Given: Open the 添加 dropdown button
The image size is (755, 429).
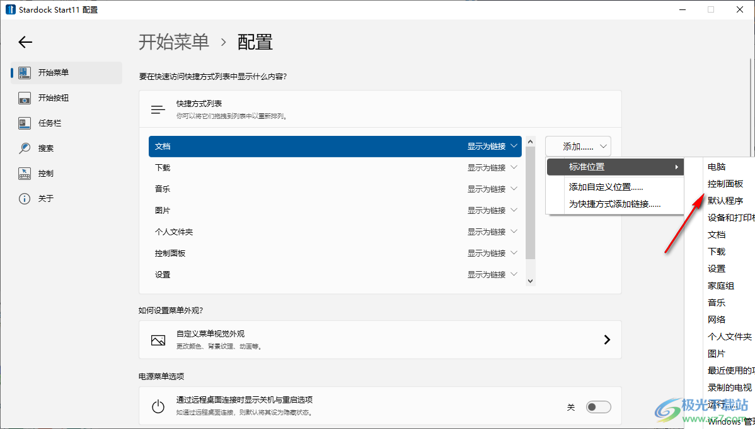Looking at the screenshot, I should [578, 146].
